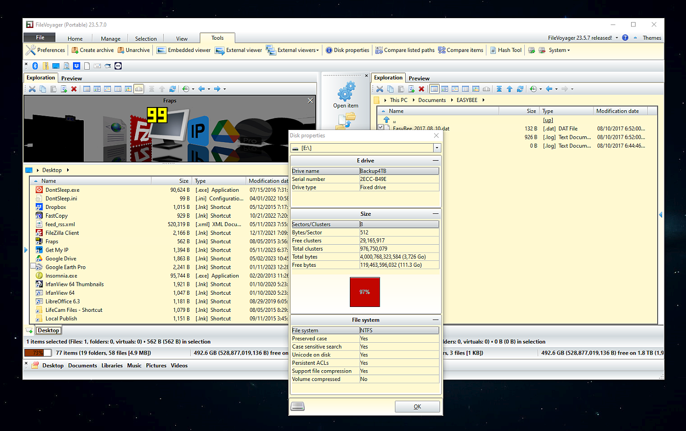This screenshot has height=431, width=686.
Task: Open the Themes option
Action: pyautogui.click(x=652, y=38)
